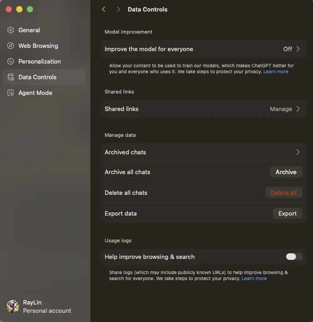Expand the Archived chats row chevron

[x=298, y=152]
